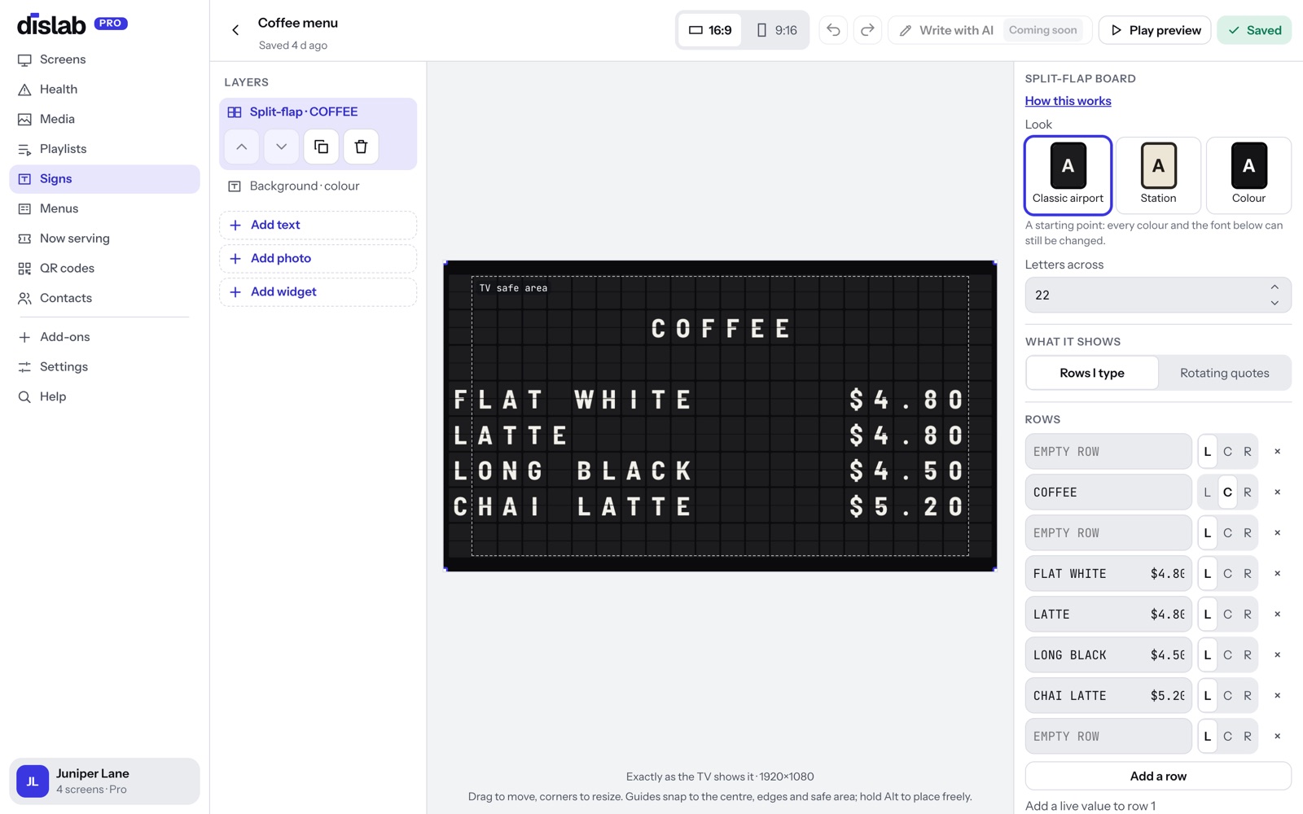Remove the COFFEE row
This screenshot has height=814, width=1303.
(x=1277, y=492)
